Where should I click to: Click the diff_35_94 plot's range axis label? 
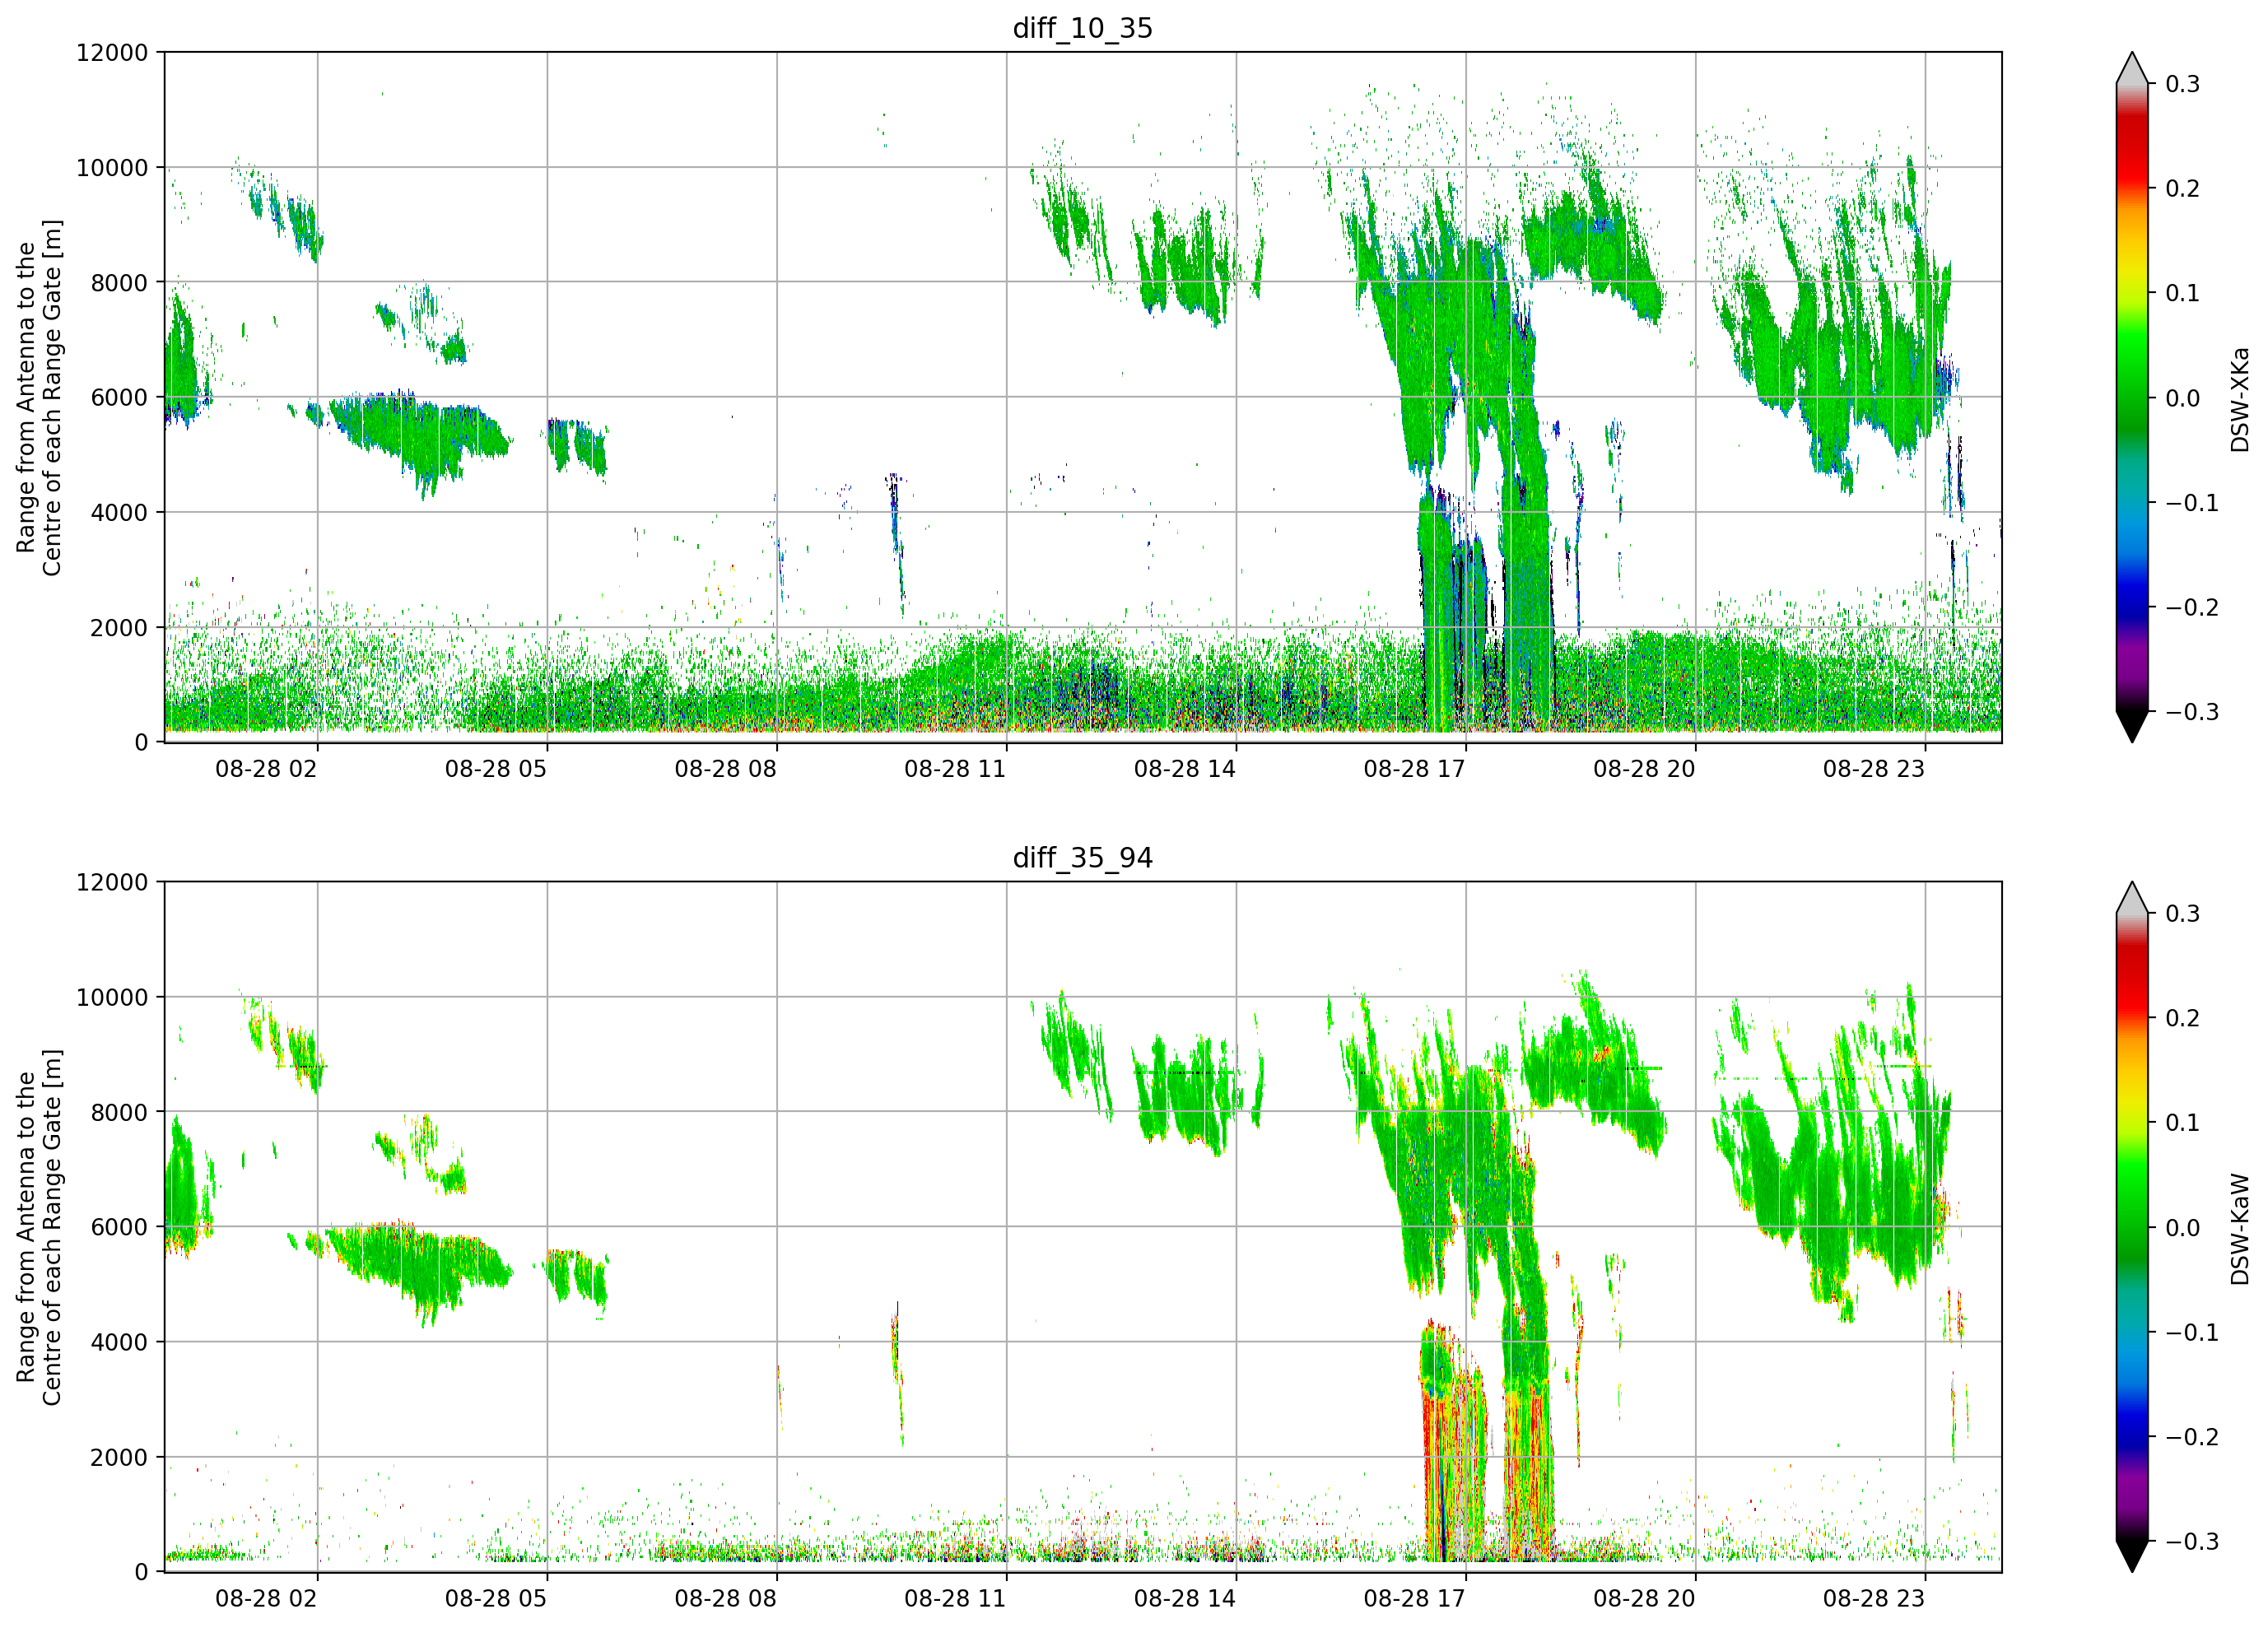pos(39,1227)
